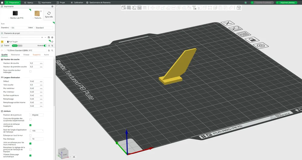Open the Gestionnaire de filaments tab
The width and height of the screenshot is (302, 160).
[x=98, y=2]
